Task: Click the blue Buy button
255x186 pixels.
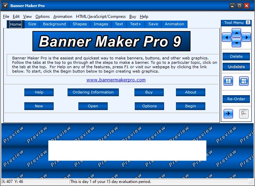Action: [149, 92]
